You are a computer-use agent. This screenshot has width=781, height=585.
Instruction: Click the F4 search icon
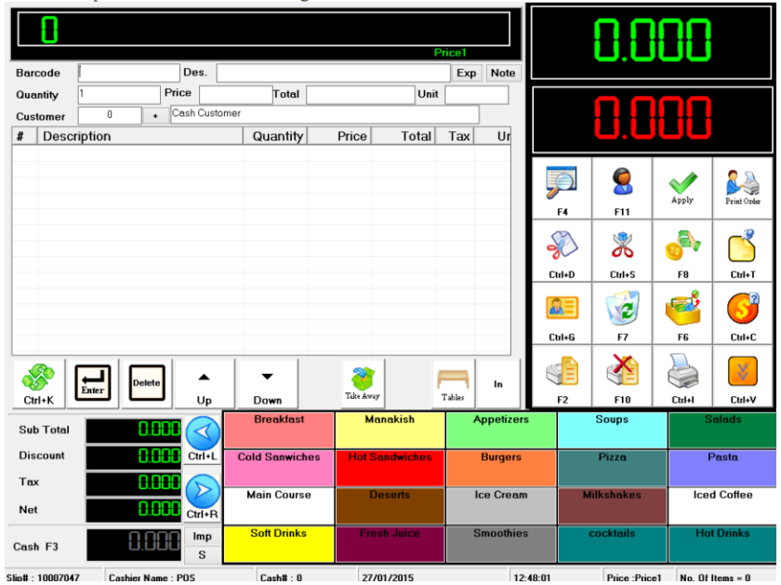(x=562, y=189)
